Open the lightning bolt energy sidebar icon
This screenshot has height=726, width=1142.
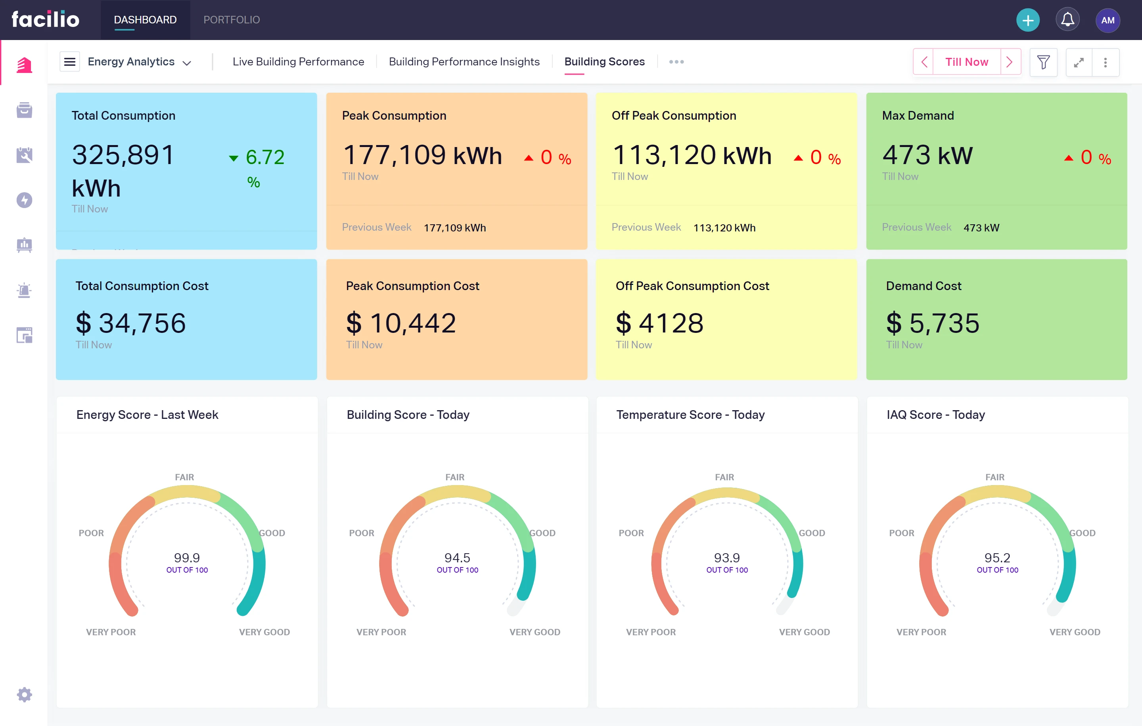tap(24, 200)
